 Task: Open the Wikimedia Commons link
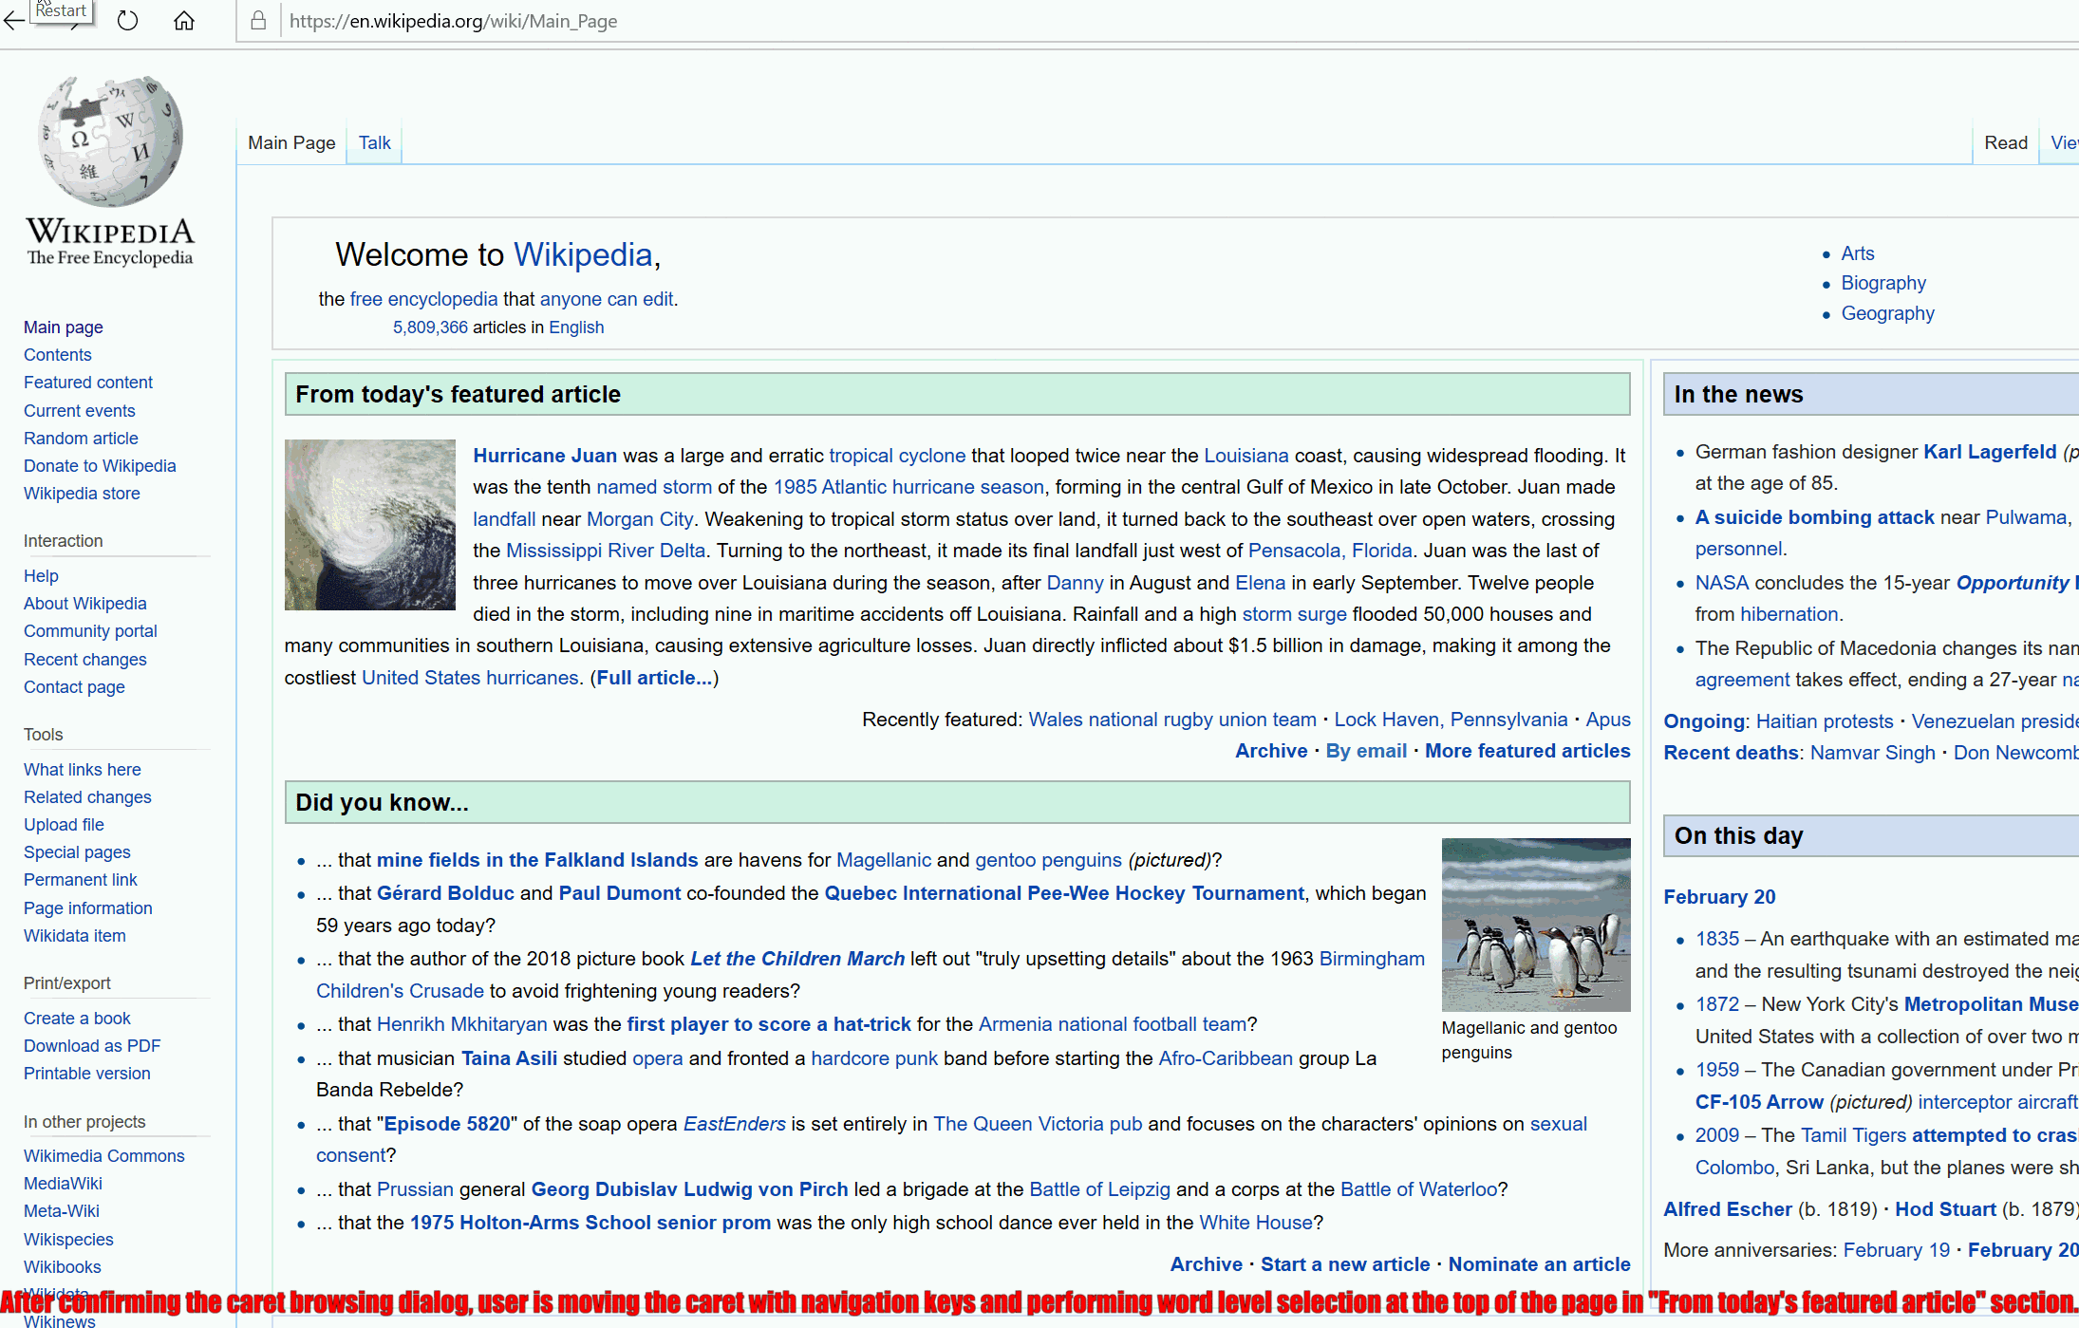click(103, 1155)
